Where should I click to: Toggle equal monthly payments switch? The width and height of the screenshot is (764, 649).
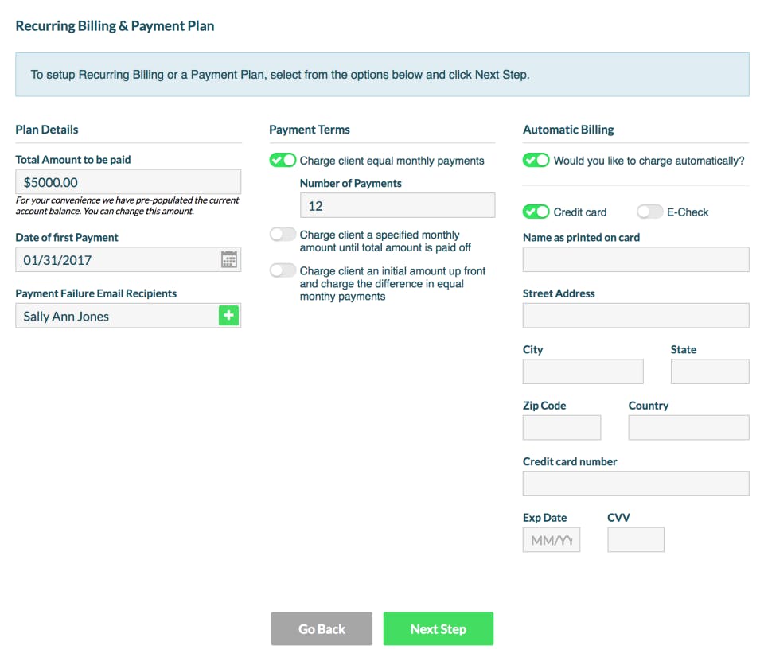(x=283, y=161)
